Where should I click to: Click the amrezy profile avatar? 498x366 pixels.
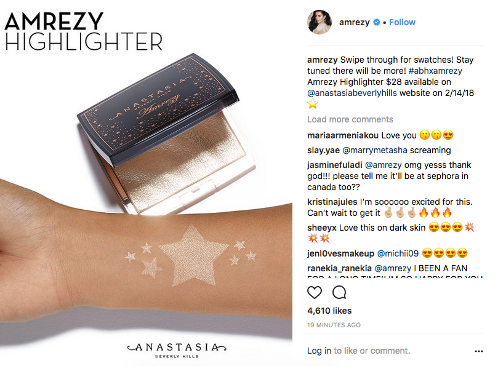pyautogui.click(x=319, y=22)
